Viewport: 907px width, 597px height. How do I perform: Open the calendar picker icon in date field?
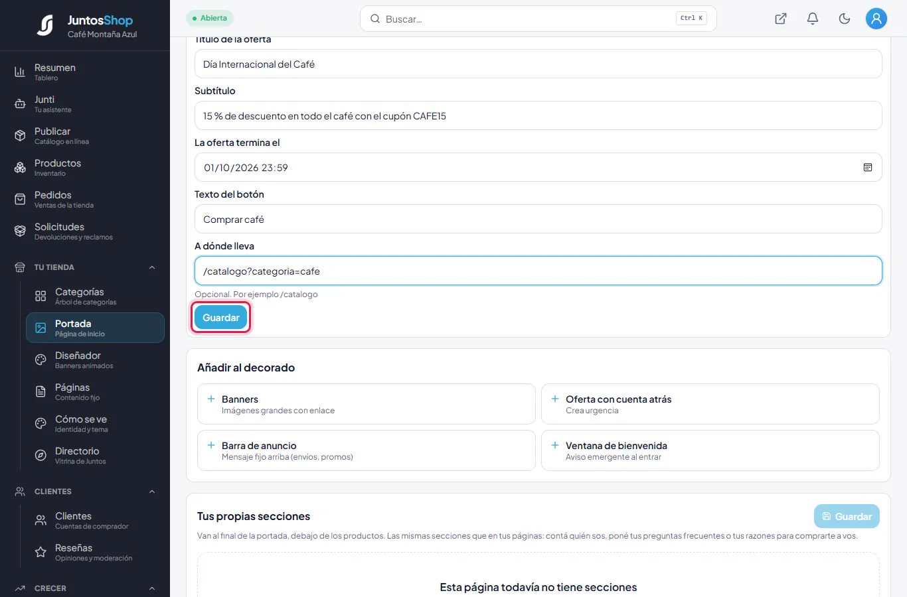coord(868,167)
